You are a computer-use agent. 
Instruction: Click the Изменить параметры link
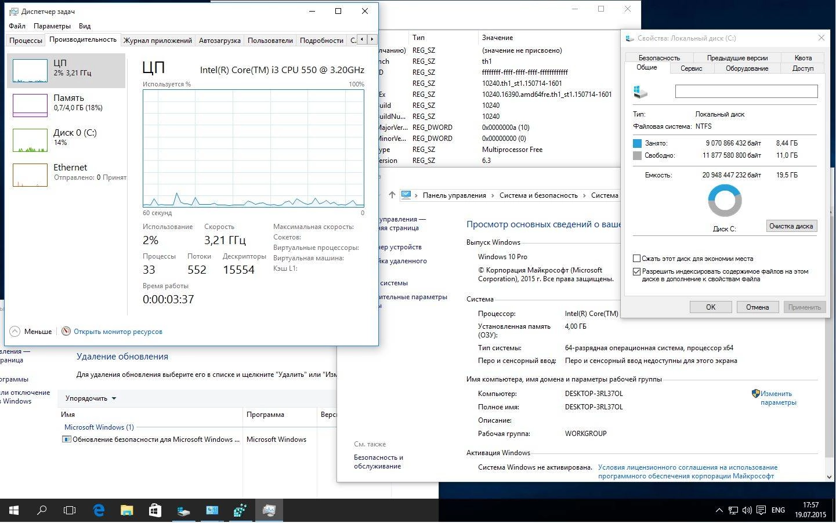(x=778, y=398)
